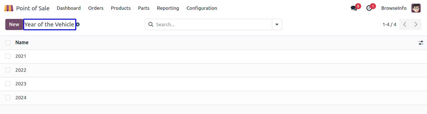The width and height of the screenshot is (427, 114).
Task: Click the Point of Sale app logo icon
Action: point(9,8)
